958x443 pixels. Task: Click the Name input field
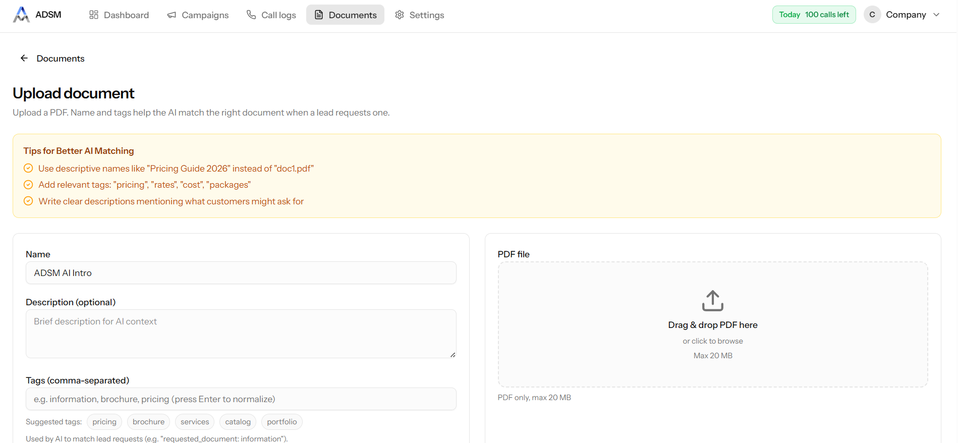241,273
